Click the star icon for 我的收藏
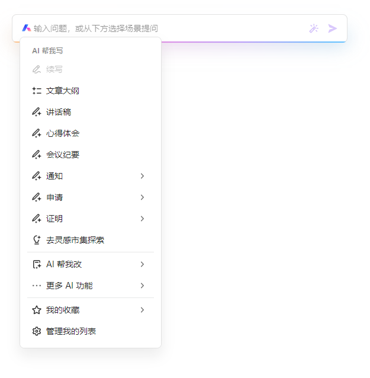Screen dimensions: 370x378 37,310
